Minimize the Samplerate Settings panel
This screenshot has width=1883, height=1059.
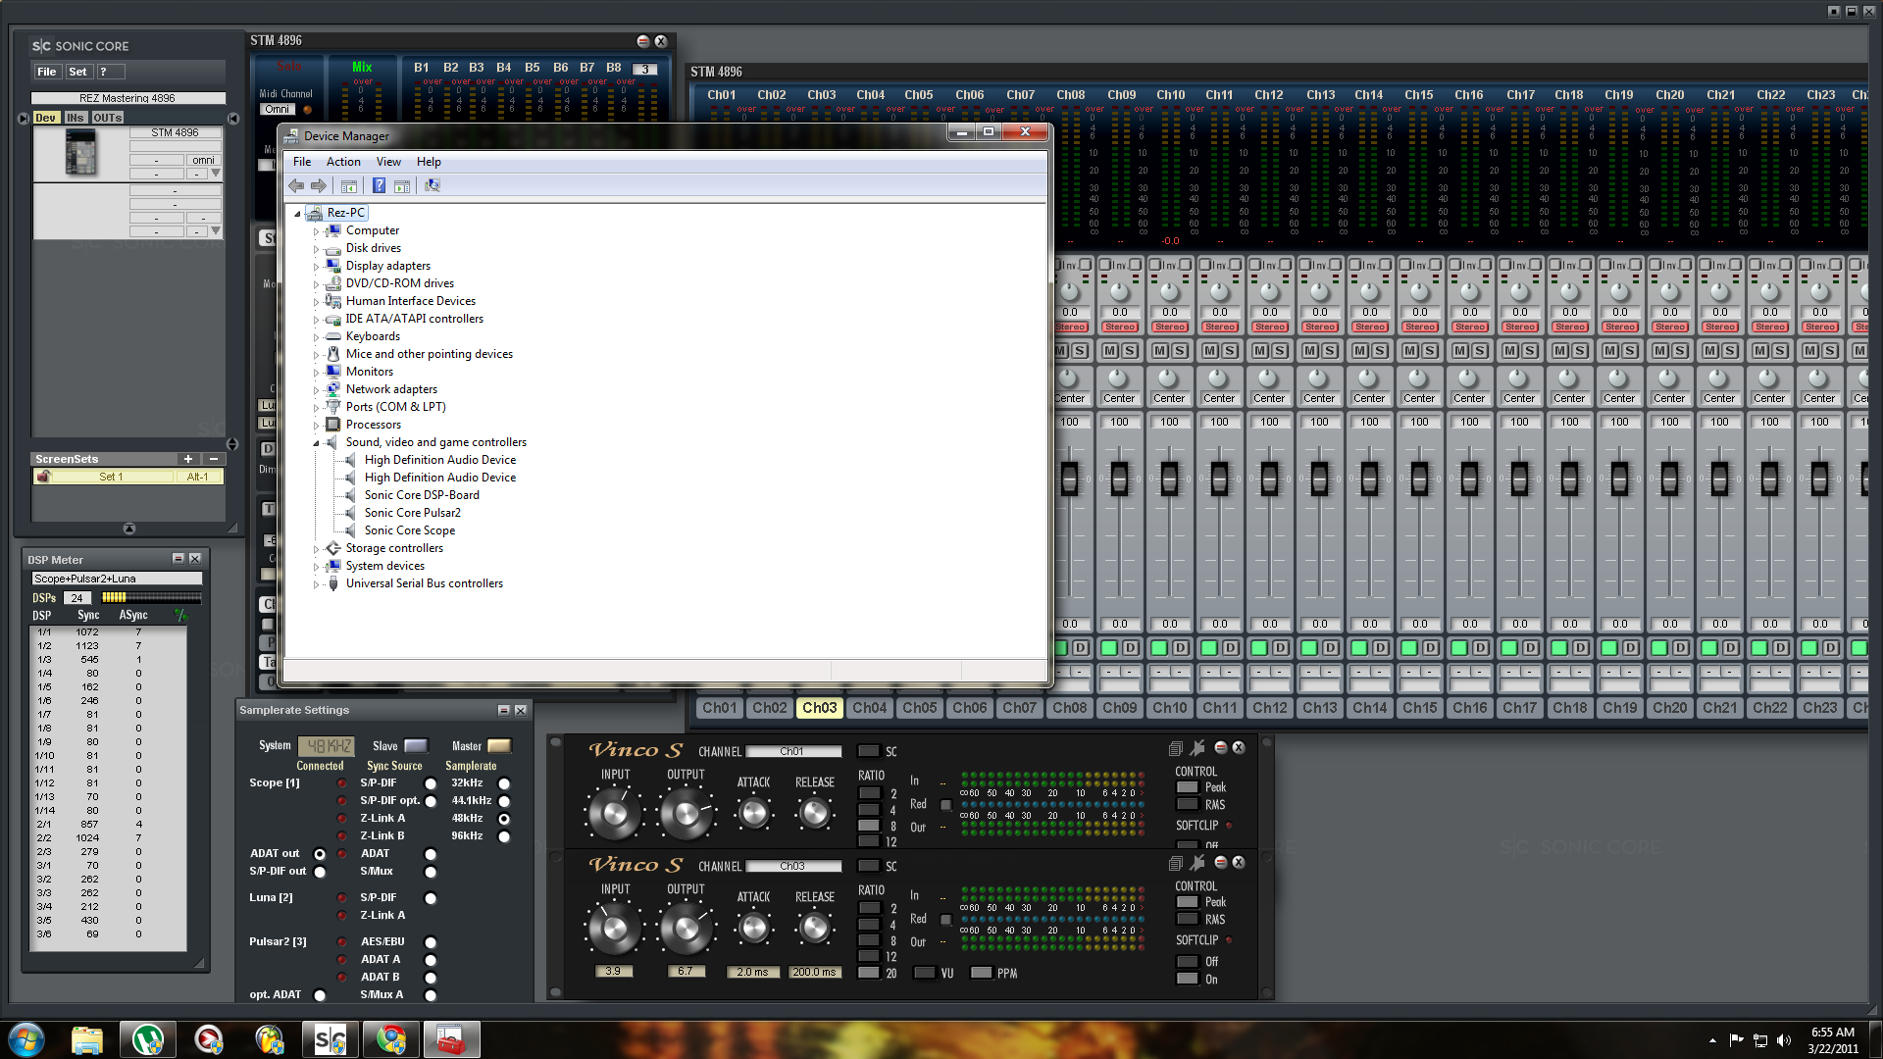(x=504, y=710)
